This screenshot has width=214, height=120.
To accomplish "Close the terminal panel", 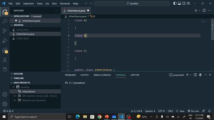I will click(x=210, y=75).
